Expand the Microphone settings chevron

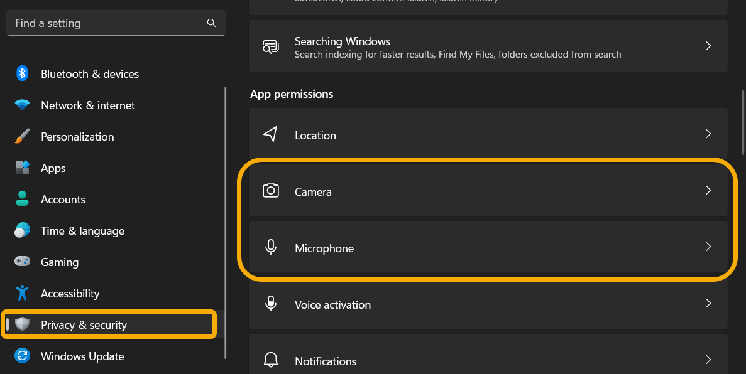(x=708, y=247)
